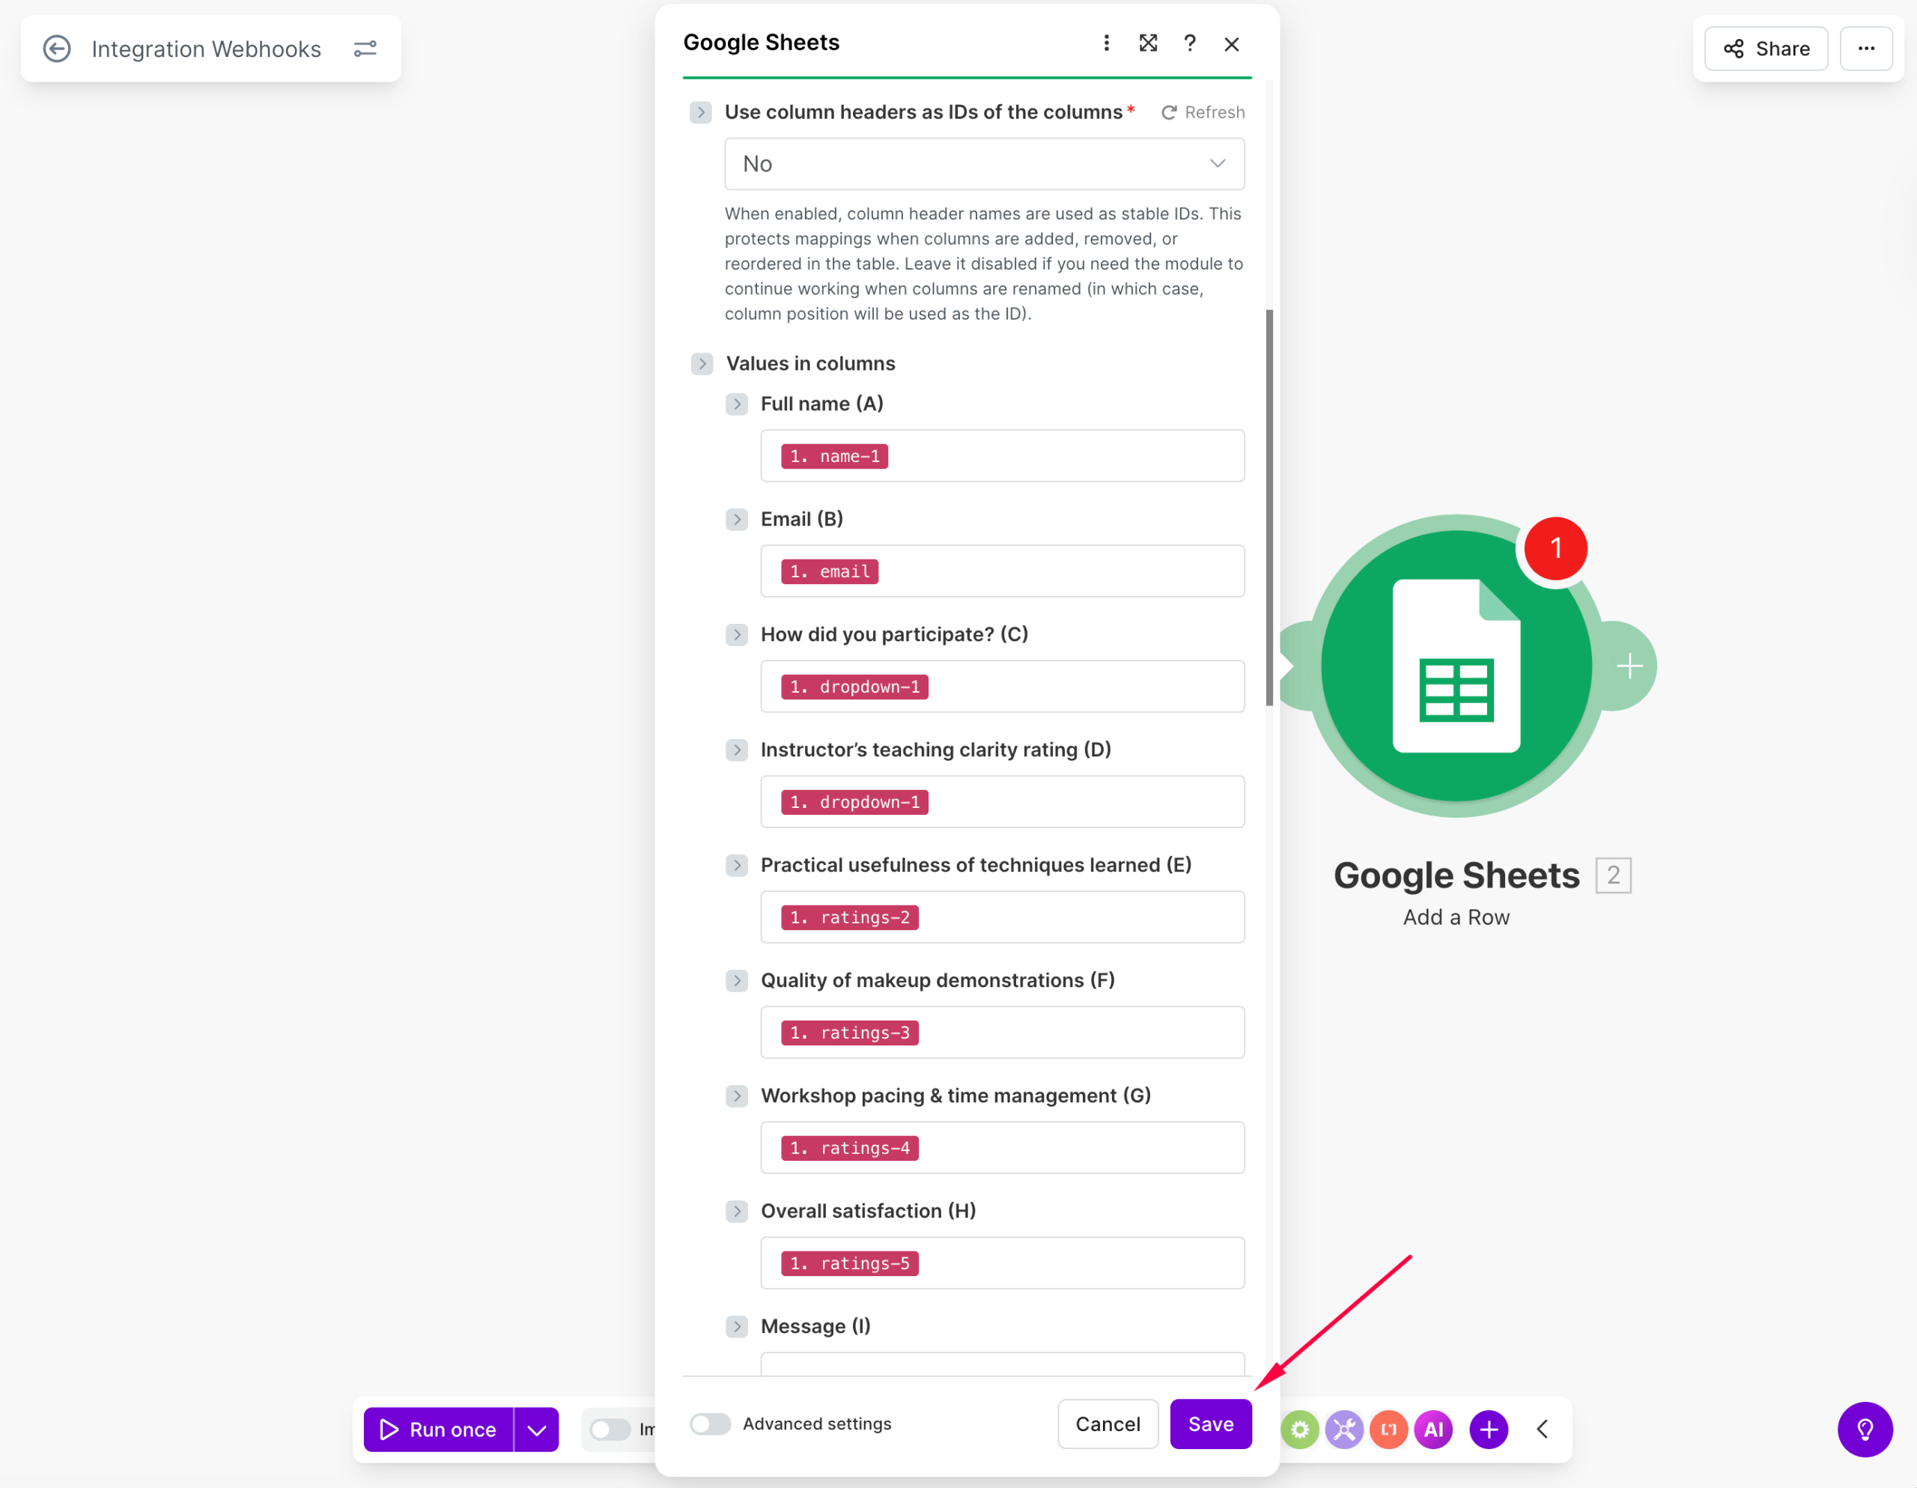Expand the Message (I) field chevron
Screen dimensions: 1917x1488
pyautogui.click(x=736, y=1326)
